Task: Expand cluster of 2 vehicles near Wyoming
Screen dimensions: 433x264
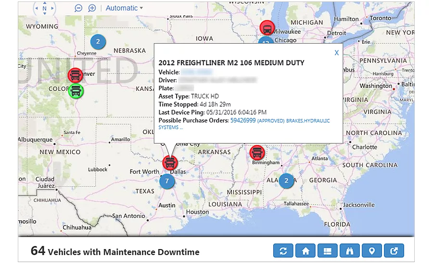Action: click(98, 42)
